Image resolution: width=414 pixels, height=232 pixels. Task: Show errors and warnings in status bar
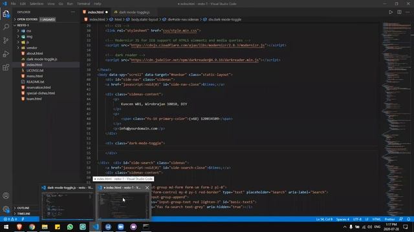click(10, 219)
